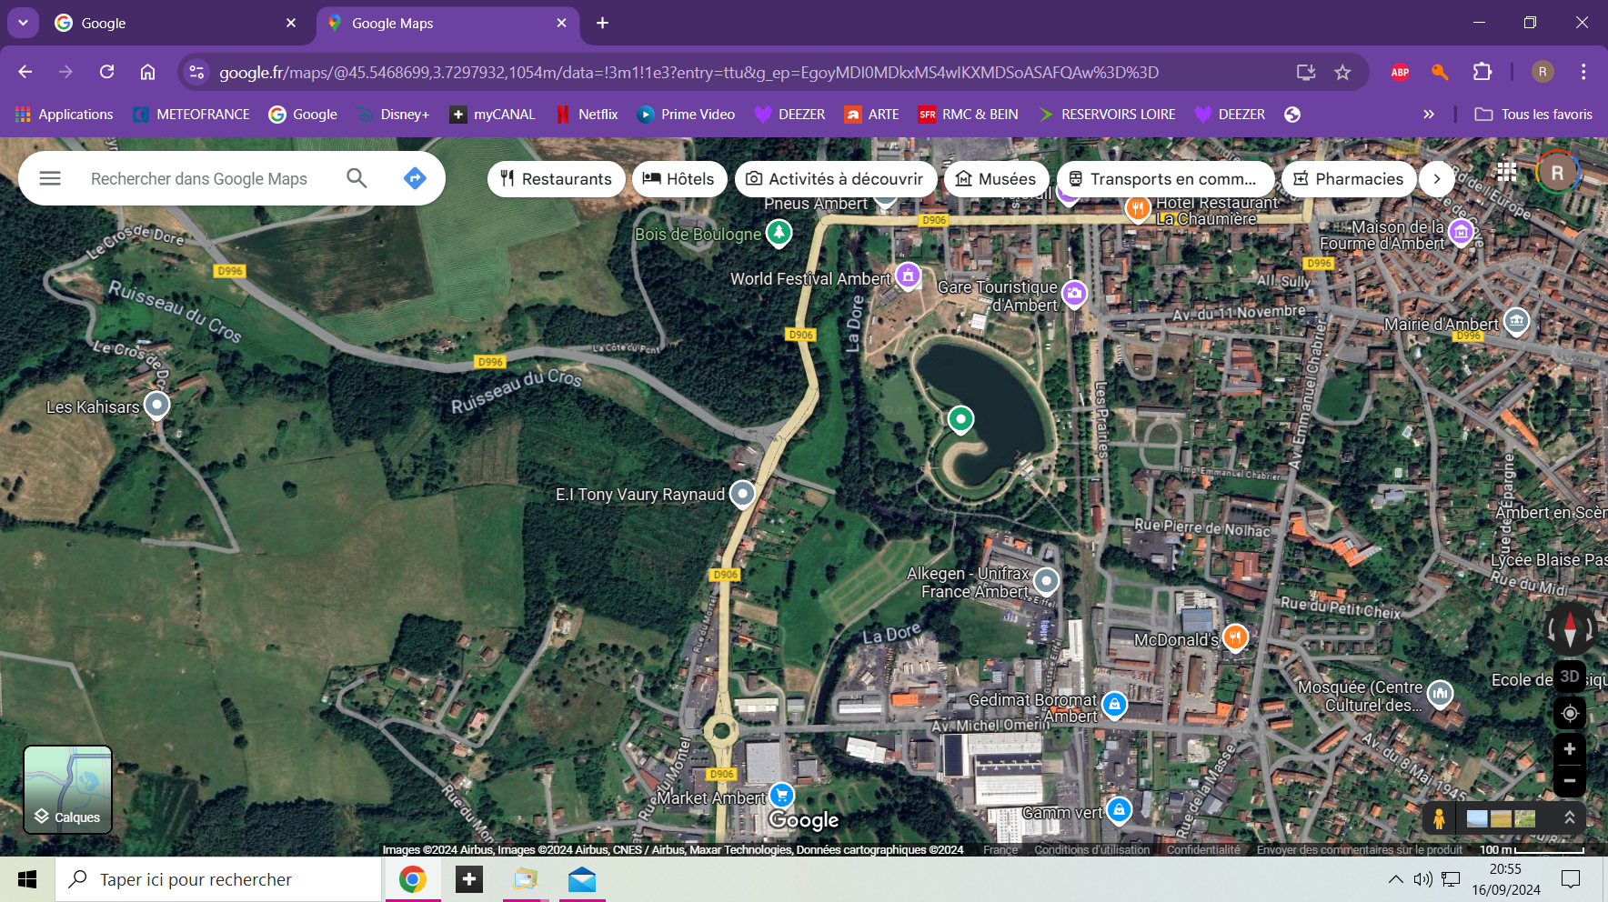
Task: Open the Netflix bookmark
Action: tap(587, 115)
